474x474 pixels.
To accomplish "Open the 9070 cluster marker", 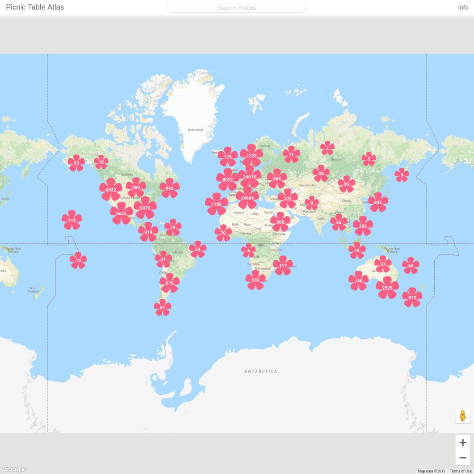I will click(x=145, y=208).
